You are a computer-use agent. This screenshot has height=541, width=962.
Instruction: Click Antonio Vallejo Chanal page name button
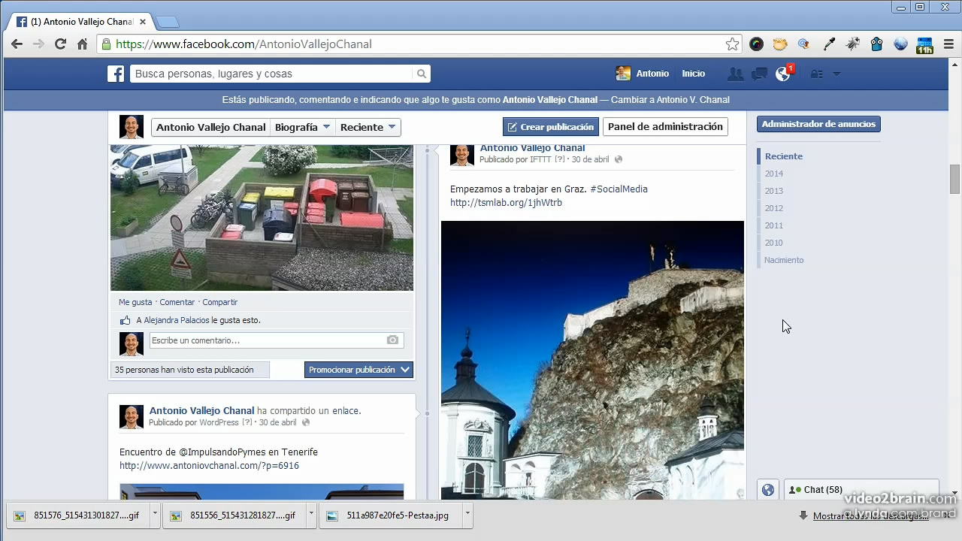click(210, 127)
